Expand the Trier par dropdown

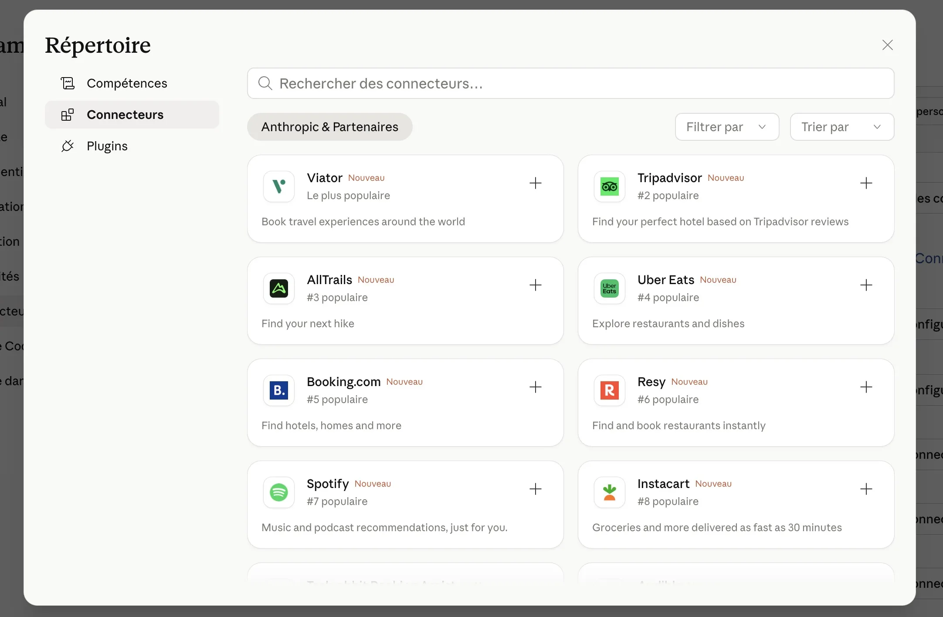842,127
